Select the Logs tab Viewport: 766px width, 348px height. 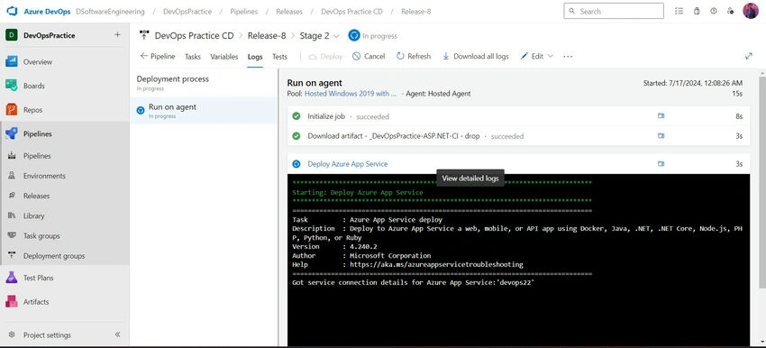(255, 57)
